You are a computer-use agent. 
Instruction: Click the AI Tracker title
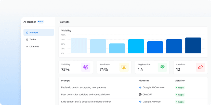click(30, 22)
